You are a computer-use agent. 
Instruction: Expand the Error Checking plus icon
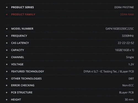[x=7, y=85]
